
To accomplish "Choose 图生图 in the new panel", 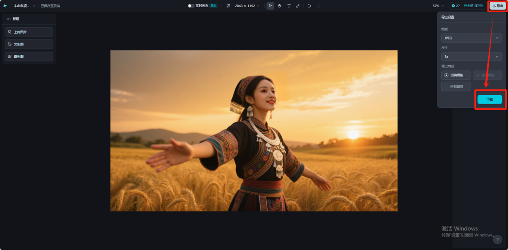I will tap(29, 56).
